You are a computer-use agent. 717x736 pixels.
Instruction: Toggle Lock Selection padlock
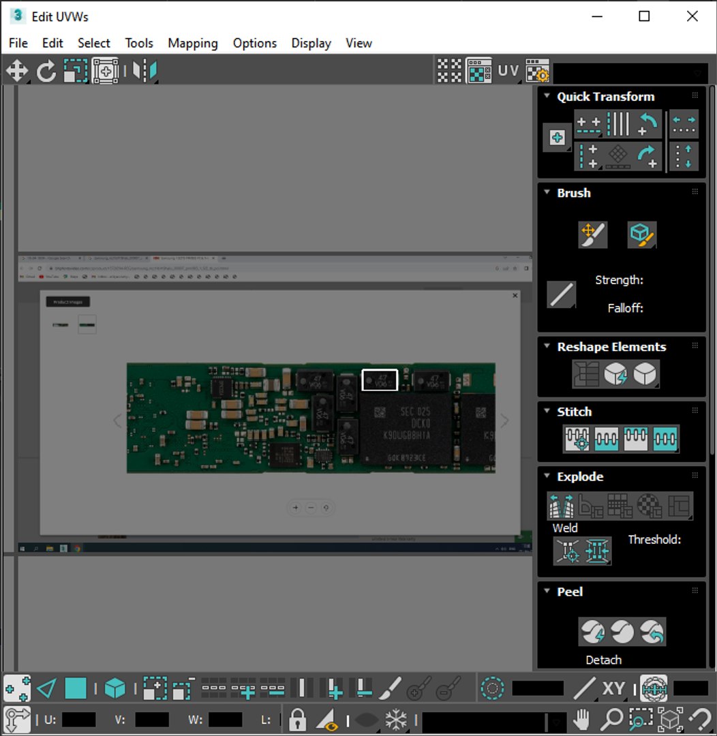click(297, 719)
